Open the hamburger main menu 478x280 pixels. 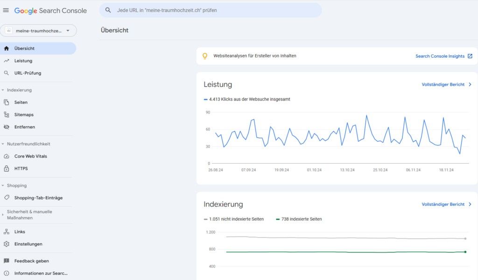click(x=6, y=10)
